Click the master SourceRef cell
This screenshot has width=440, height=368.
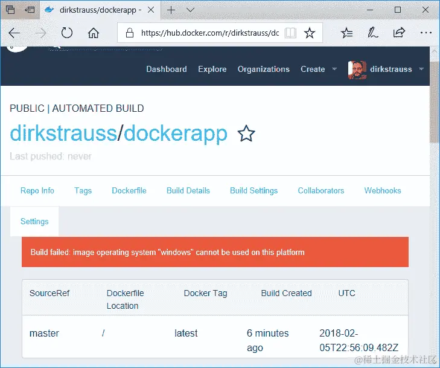(44, 334)
